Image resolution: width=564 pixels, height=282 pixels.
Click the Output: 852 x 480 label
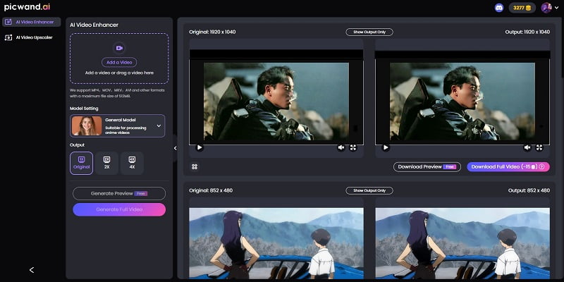(529, 190)
